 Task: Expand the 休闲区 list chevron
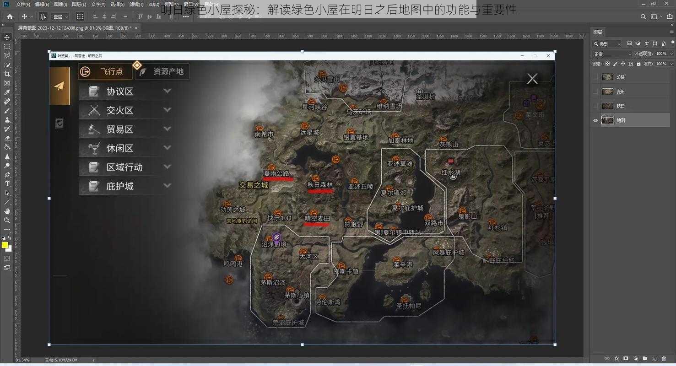(167, 148)
